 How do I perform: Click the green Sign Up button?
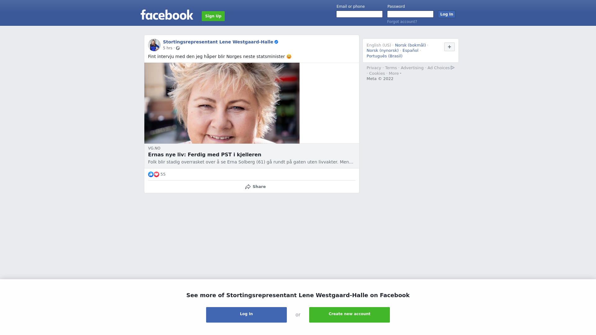pos(213,16)
